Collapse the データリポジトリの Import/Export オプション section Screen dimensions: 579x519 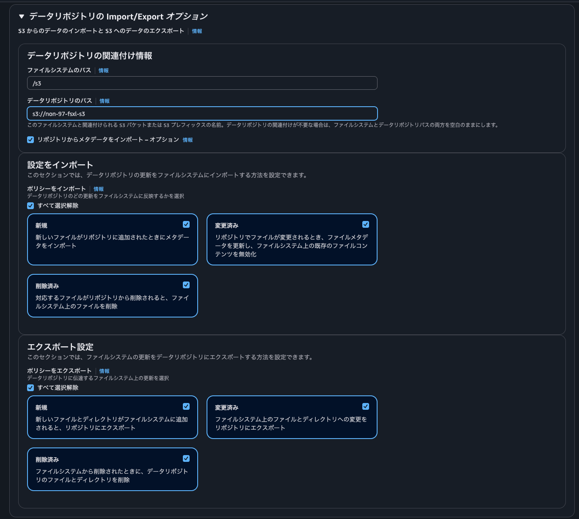(x=22, y=17)
